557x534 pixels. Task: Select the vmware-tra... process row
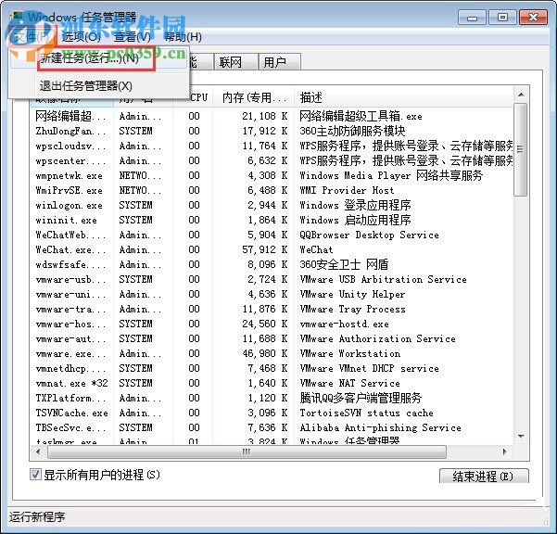(272, 309)
